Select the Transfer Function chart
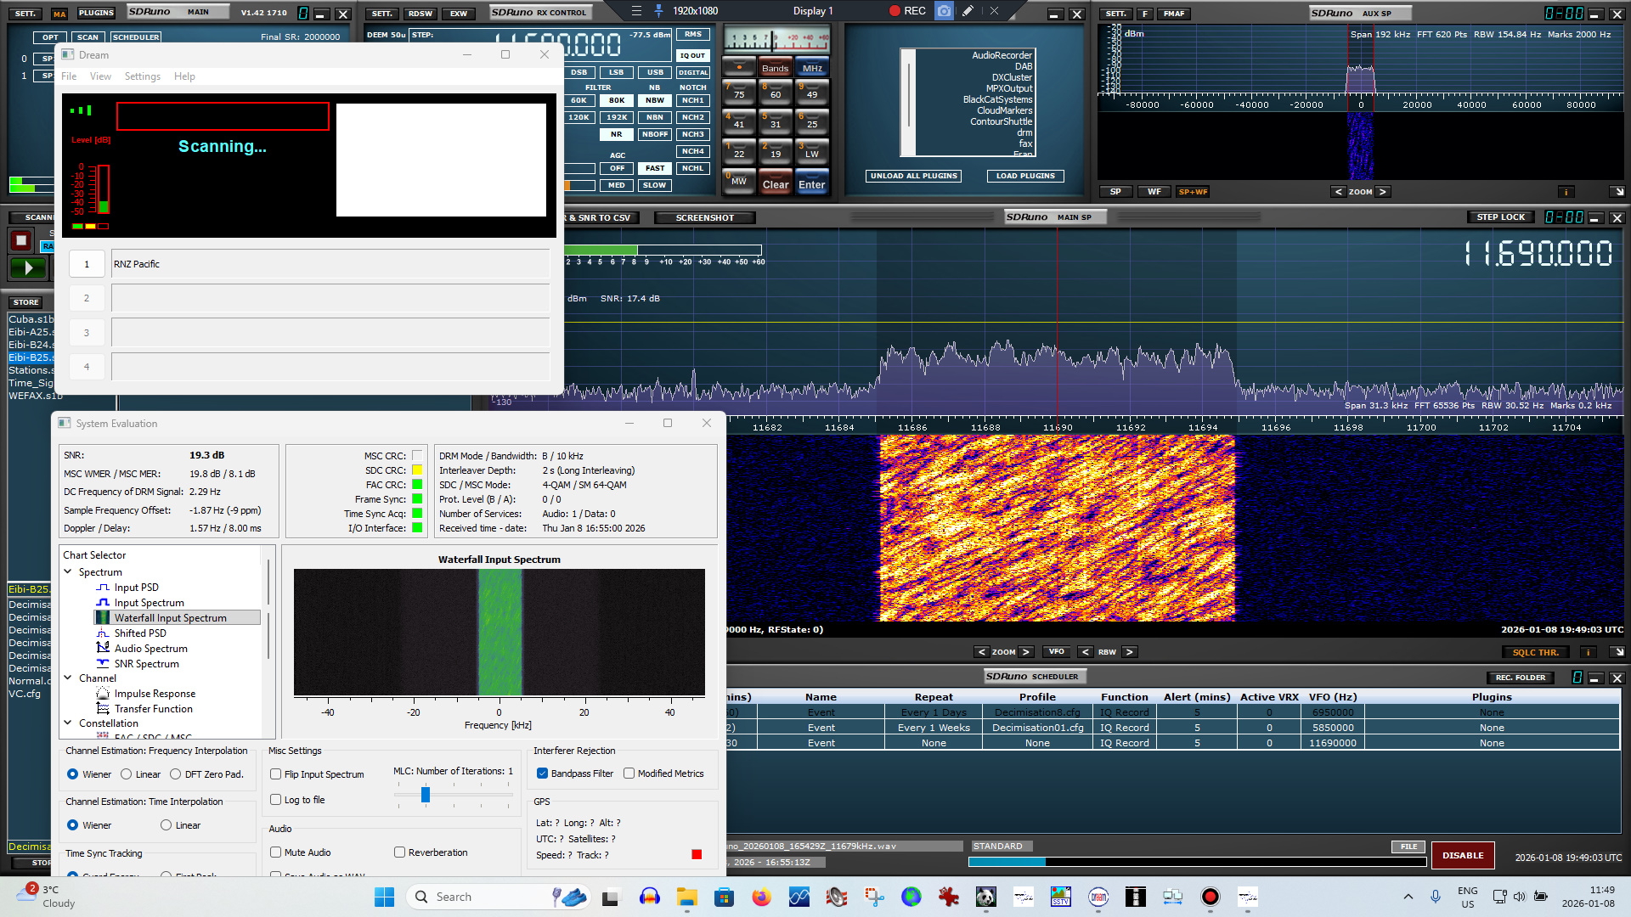The height and width of the screenshot is (917, 1631). [x=153, y=709]
